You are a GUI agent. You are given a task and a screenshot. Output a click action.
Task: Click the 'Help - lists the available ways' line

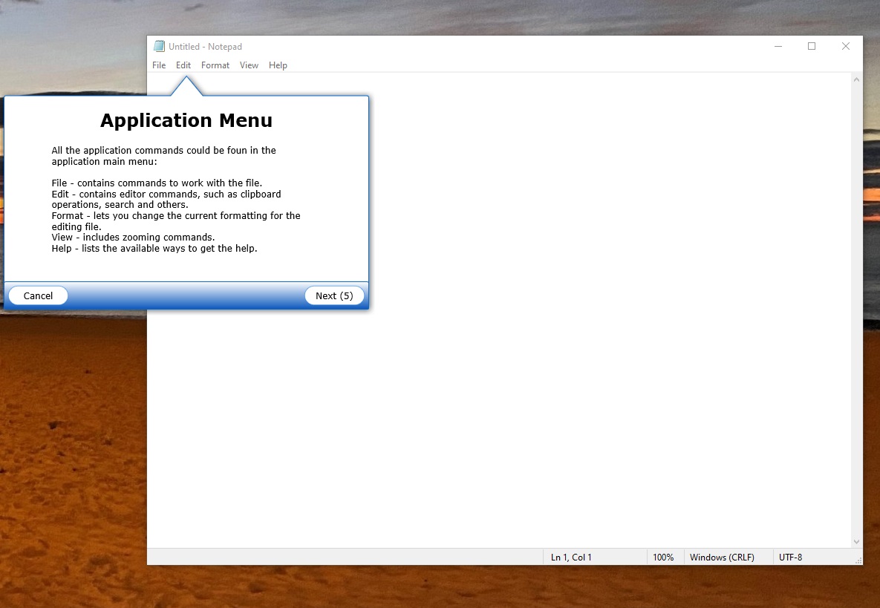point(154,249)
